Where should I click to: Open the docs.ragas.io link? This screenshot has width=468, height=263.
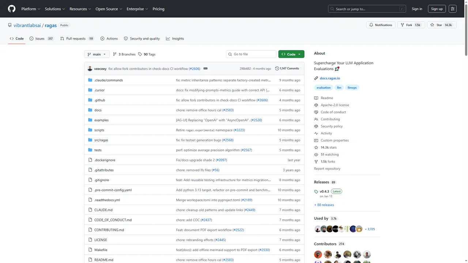click(330, 78)
